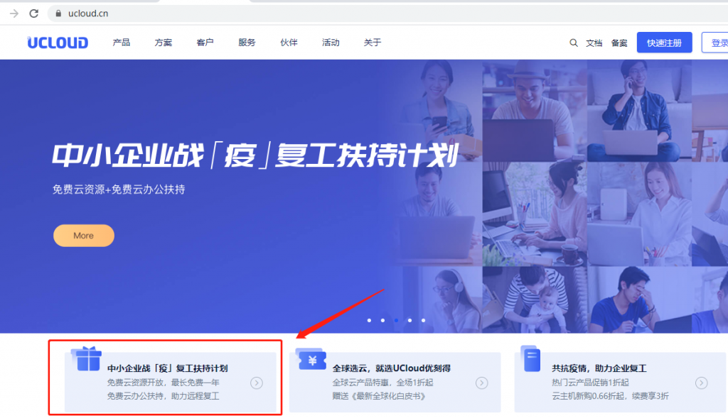Open the 文档 link in the header
This screenshot has height=418, width=728.
tap(594, 43)
